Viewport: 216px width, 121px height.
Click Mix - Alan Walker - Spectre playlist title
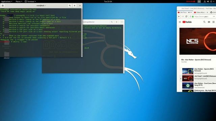coord(196,60)
